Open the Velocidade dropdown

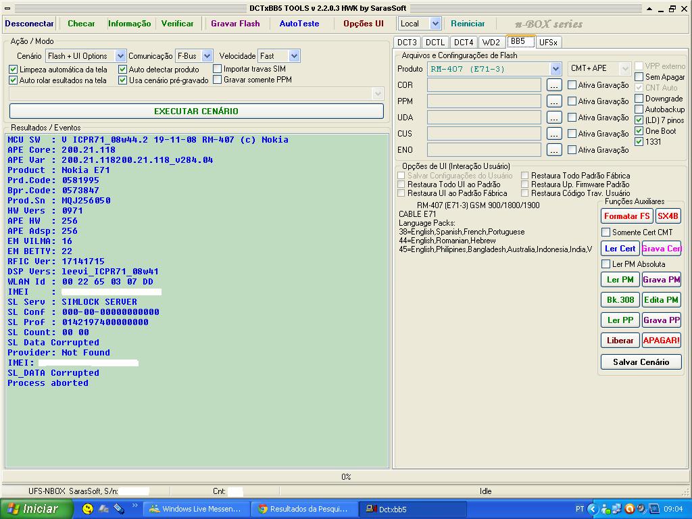295,56
